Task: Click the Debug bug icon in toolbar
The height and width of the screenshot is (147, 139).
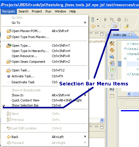Action: coord(112,20)
